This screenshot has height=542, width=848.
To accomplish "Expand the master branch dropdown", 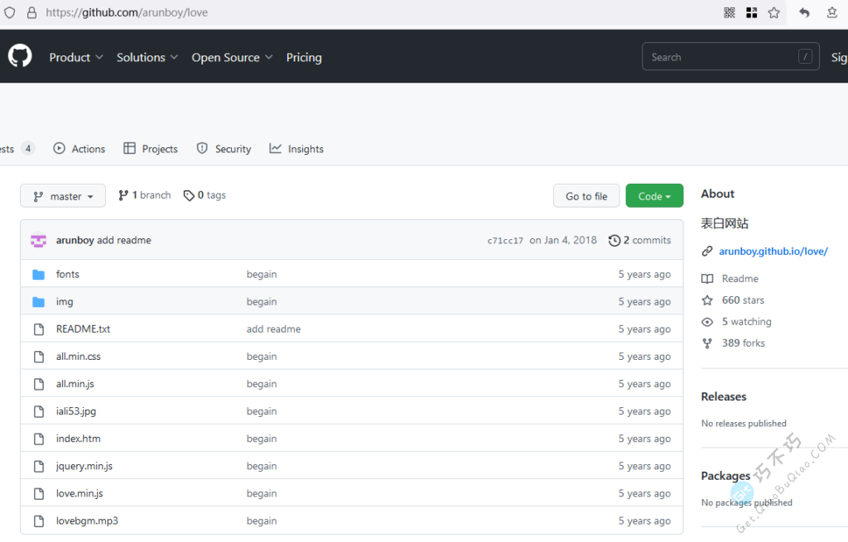I will pos(63,196).
